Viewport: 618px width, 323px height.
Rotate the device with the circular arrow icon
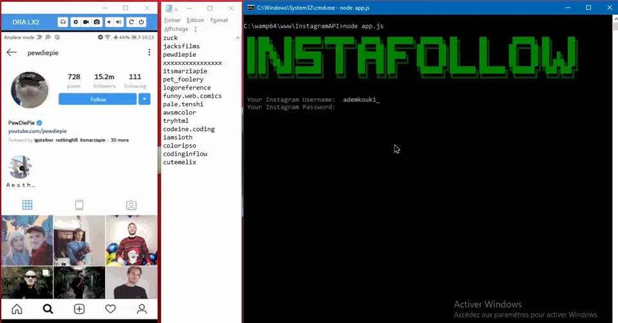pos(131,22)
